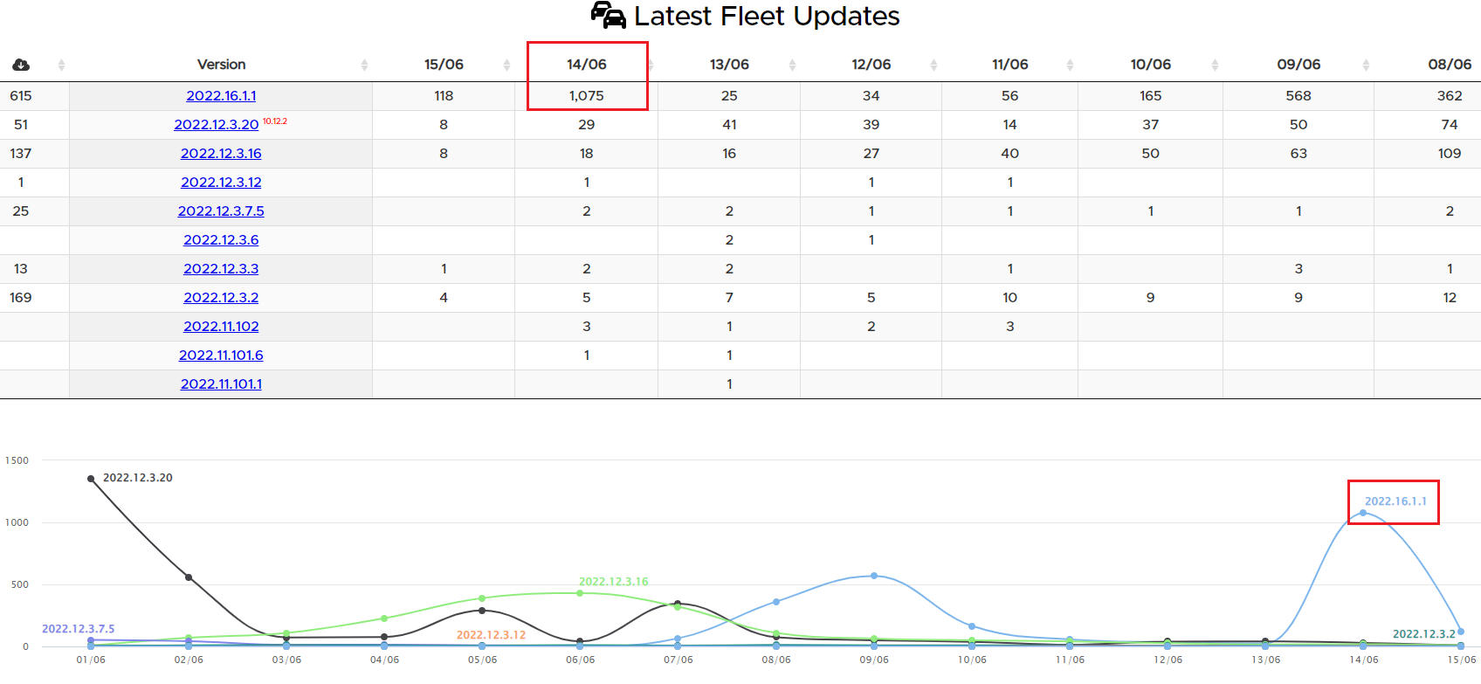Click the 09/06 column header

pos(1298,65)
